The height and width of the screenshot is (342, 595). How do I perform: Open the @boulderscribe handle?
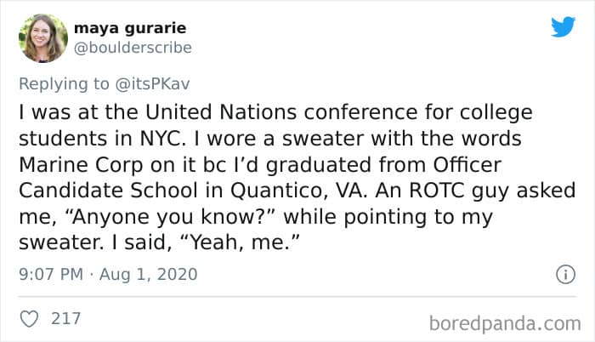(139, 48)
